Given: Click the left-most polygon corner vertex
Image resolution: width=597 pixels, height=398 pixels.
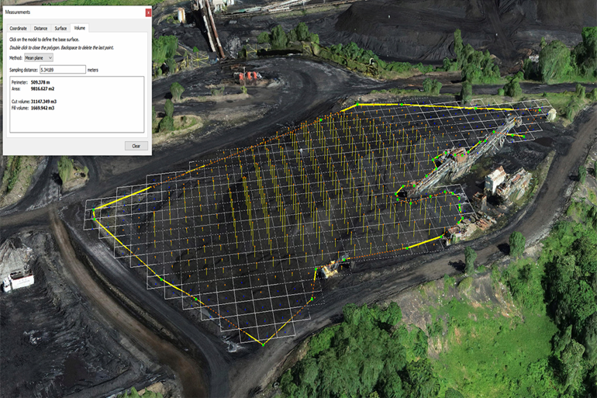Looking at the screenshot, I should [x=94, y=219].
